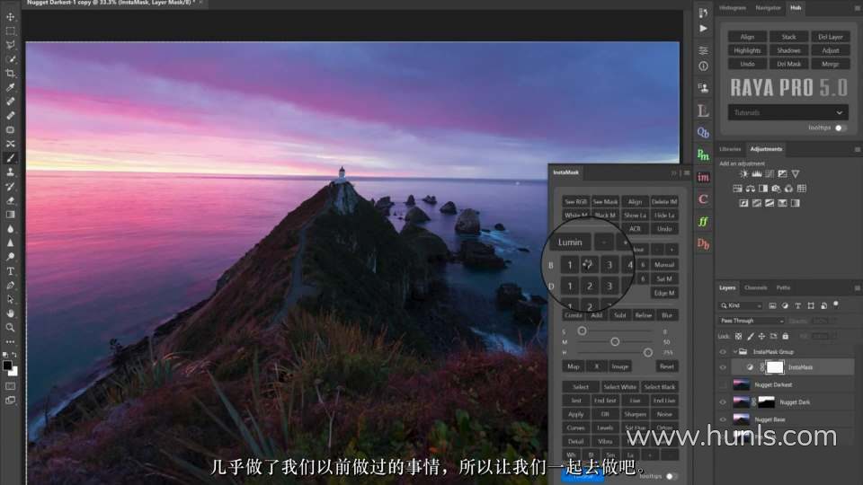Hide the Nugget Dark layer

(x=723, y=402)
